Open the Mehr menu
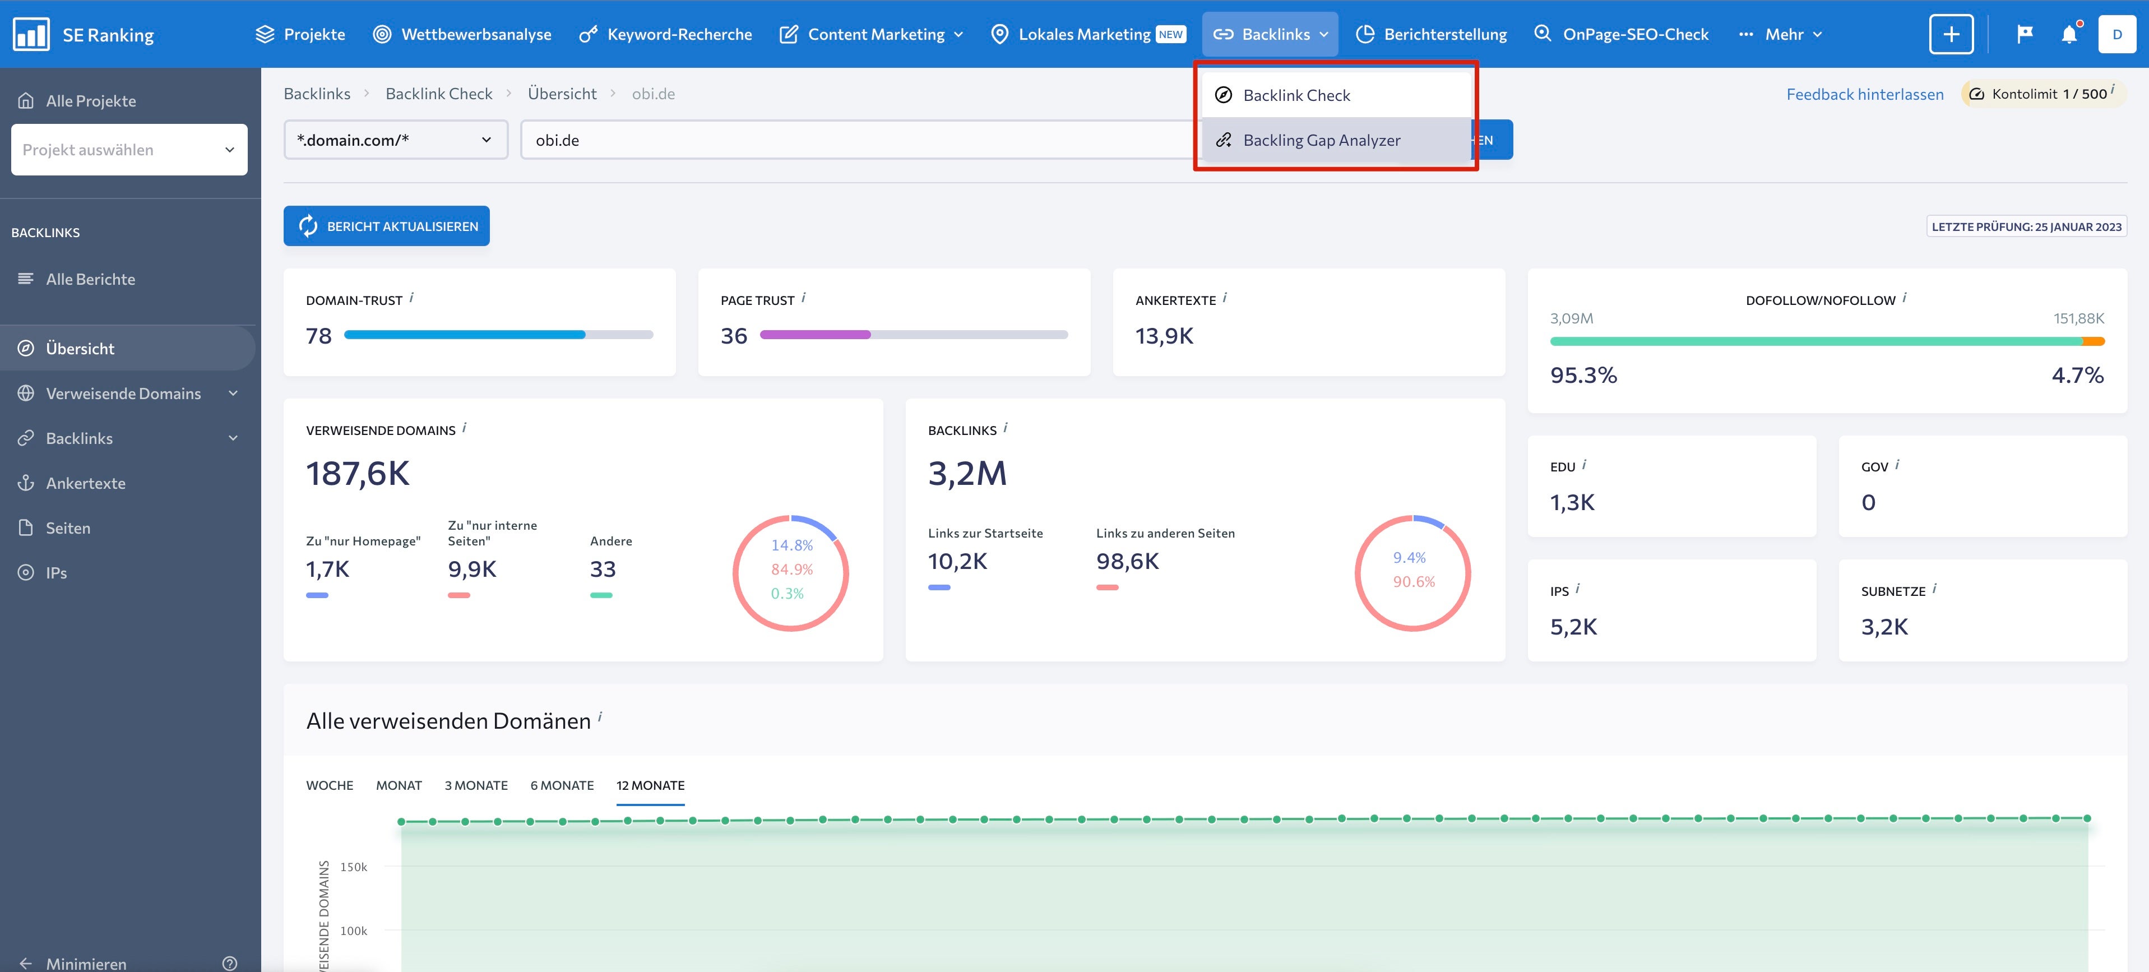Screen dimensions: 2149x972 pos(1784,34)
